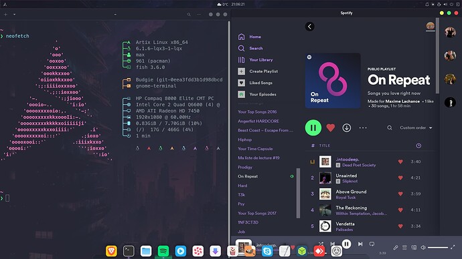Open the play queue

404,248
